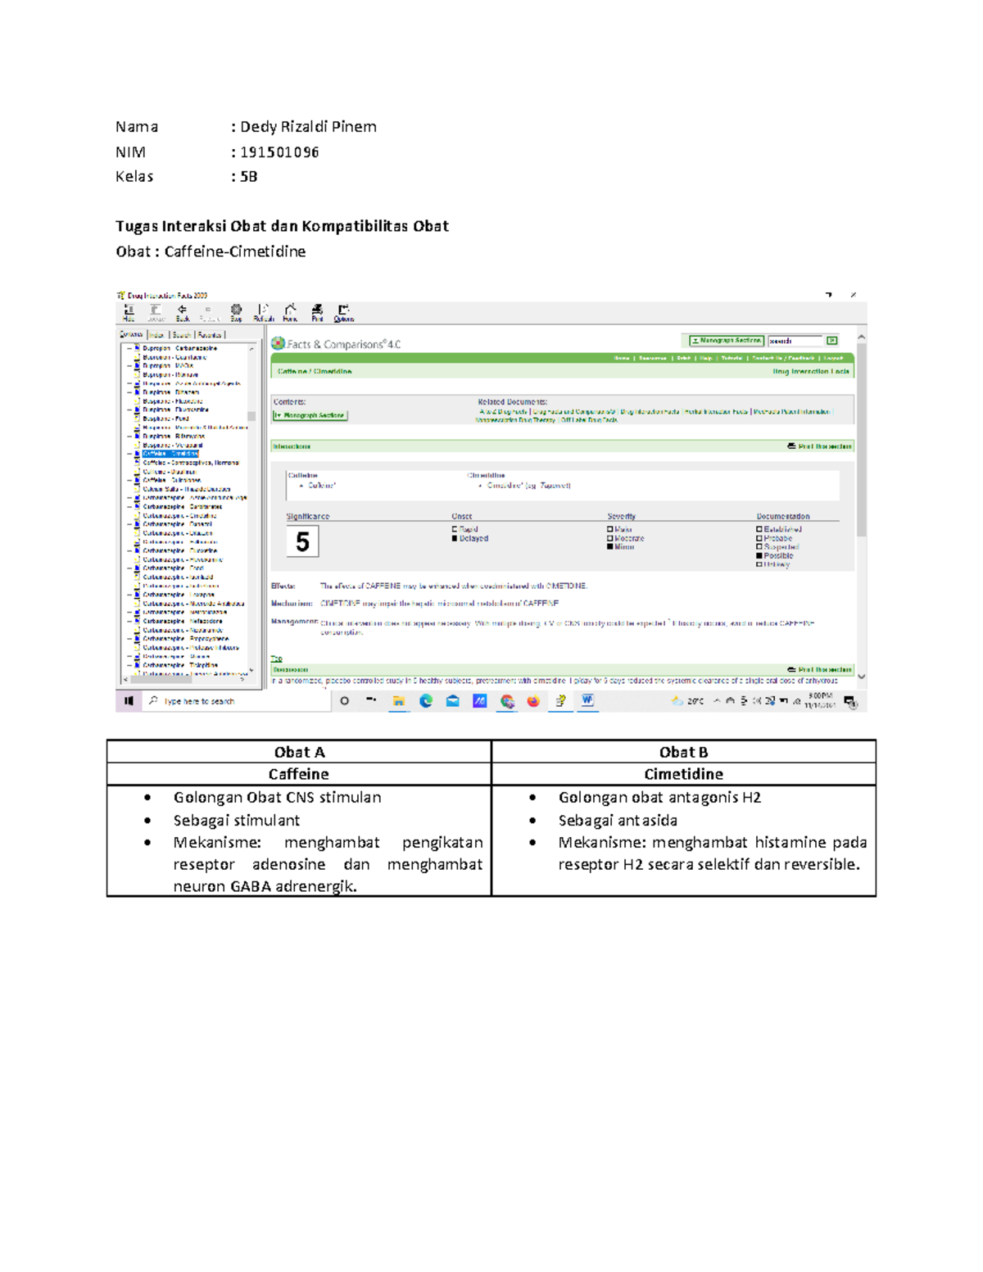This screenshot has width=983, height=1272.
Task: Select Caffeine - Contraceptives, Hormonal in the tree
Action: click(x=191, y=463)
